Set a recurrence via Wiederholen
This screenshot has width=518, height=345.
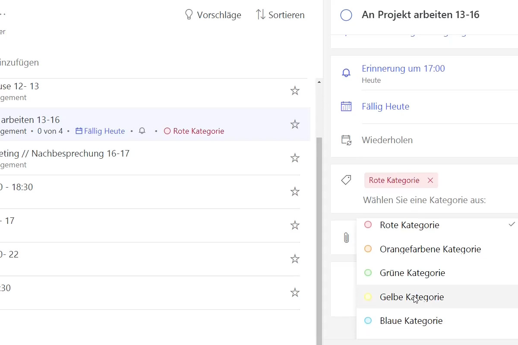point(387,140)
